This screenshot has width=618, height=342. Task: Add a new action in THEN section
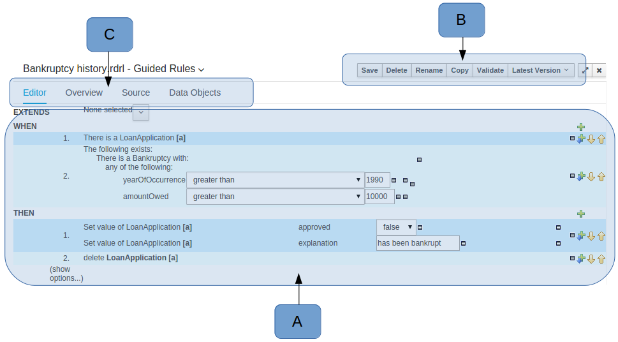click(581, 214)
